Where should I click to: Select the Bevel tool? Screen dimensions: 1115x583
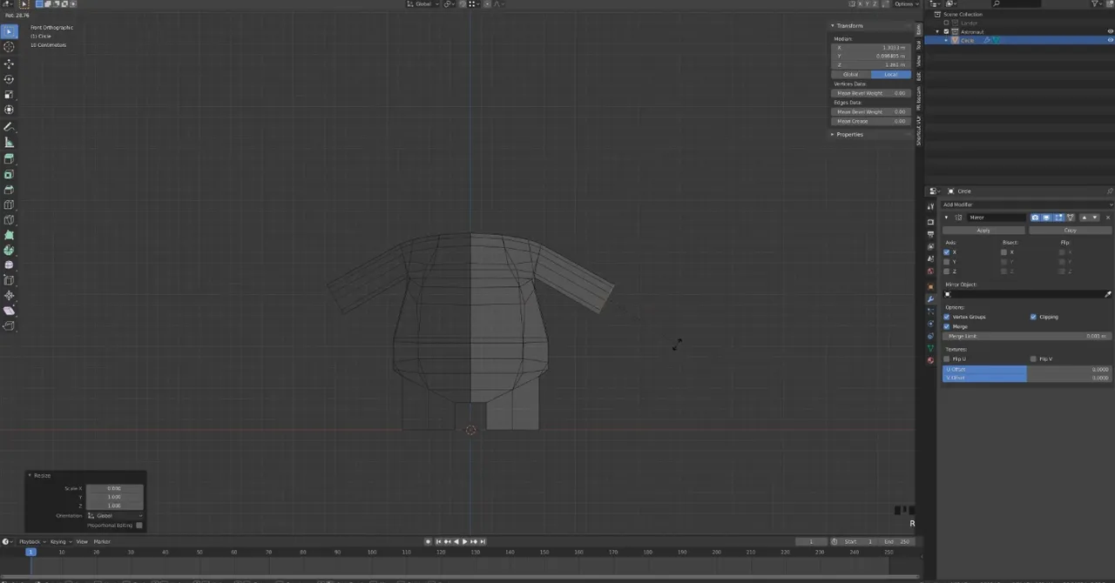click(9, 190)
